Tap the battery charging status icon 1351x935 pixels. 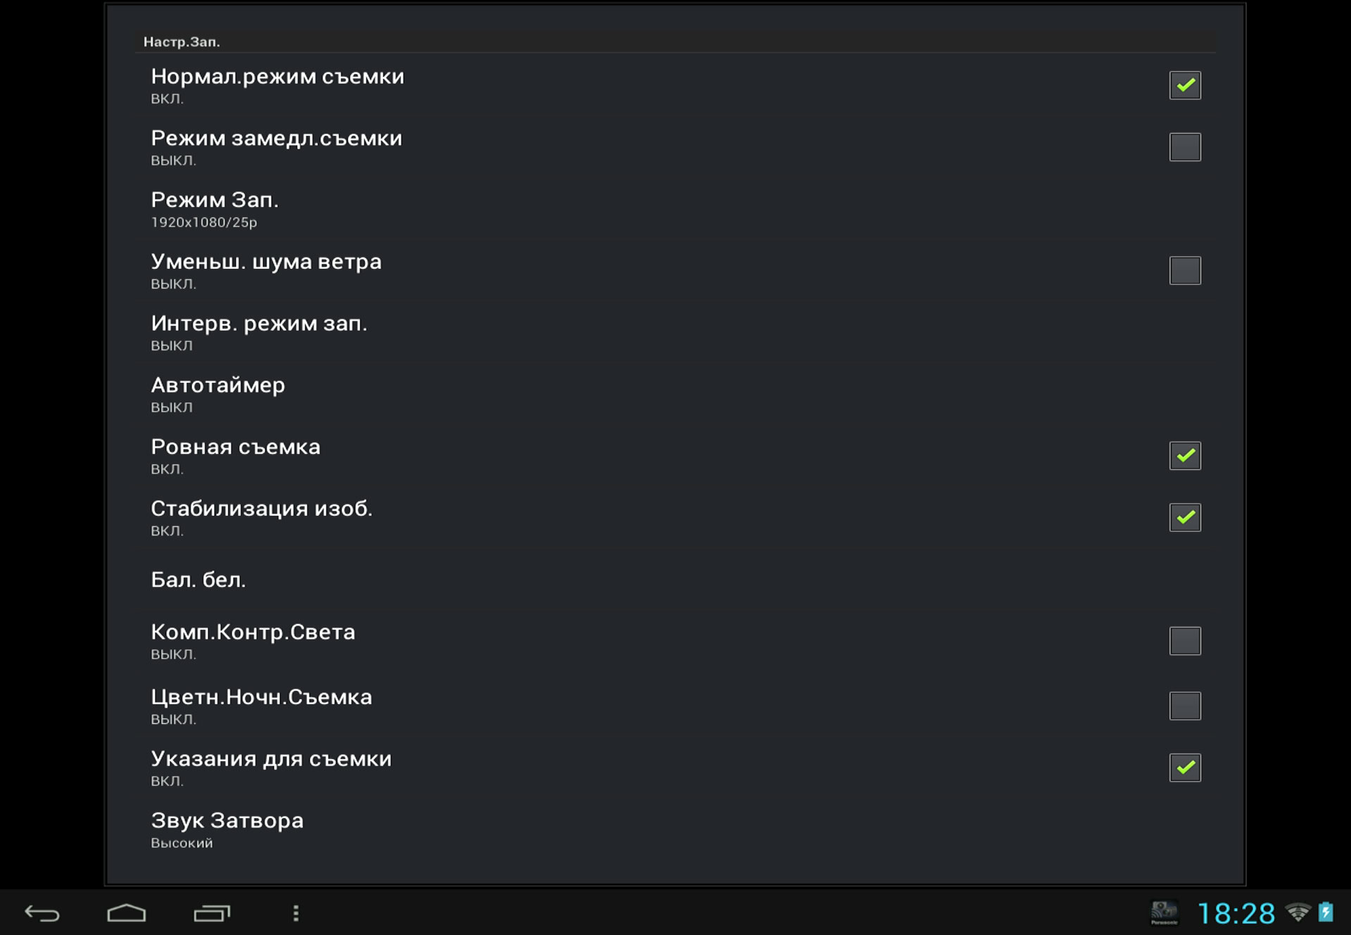click(x=1326, y=912)
